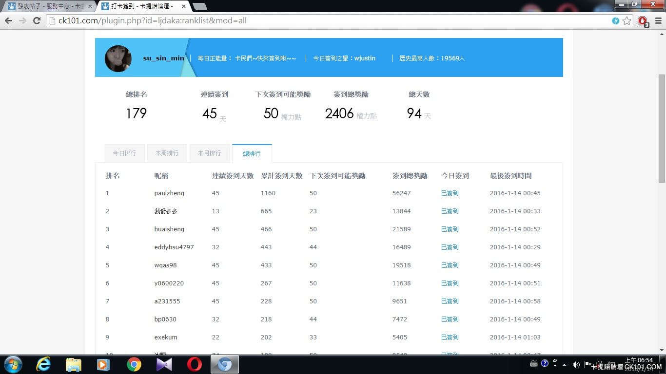Screen dimensions: 666x374
Task: Click the browser forward arrow
Action: (x=22, y=20)
